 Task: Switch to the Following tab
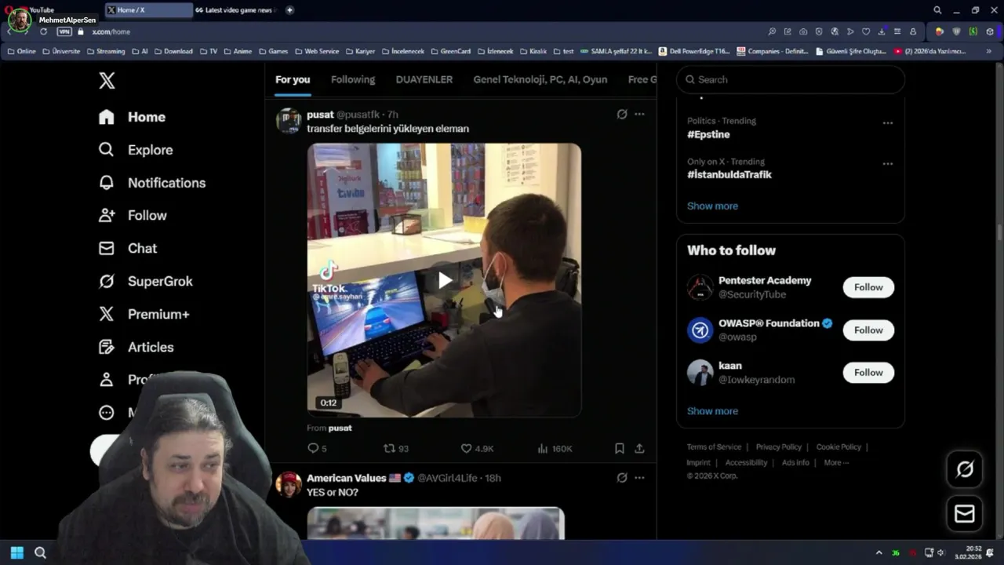coord(353,80)
